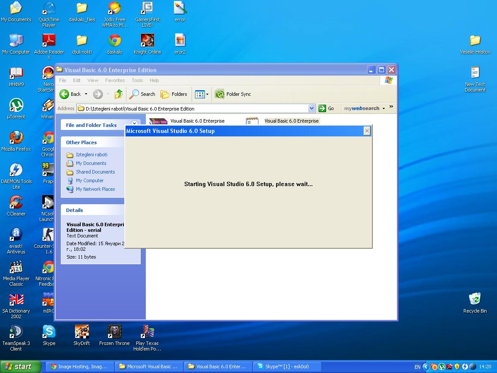497x373 pixels.
Task: Click the Go button
Action: (327, 108)
